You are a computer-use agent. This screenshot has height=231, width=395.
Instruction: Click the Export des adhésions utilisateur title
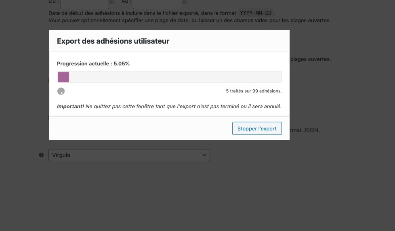tap(113, 41)
